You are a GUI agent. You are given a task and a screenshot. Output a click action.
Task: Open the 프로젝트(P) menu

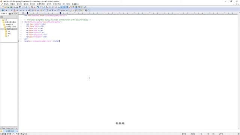click(x=41, y=4)
